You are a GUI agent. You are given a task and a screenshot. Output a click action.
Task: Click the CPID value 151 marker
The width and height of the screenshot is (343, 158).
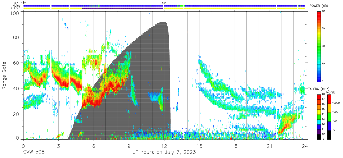[x=164, y=3]
